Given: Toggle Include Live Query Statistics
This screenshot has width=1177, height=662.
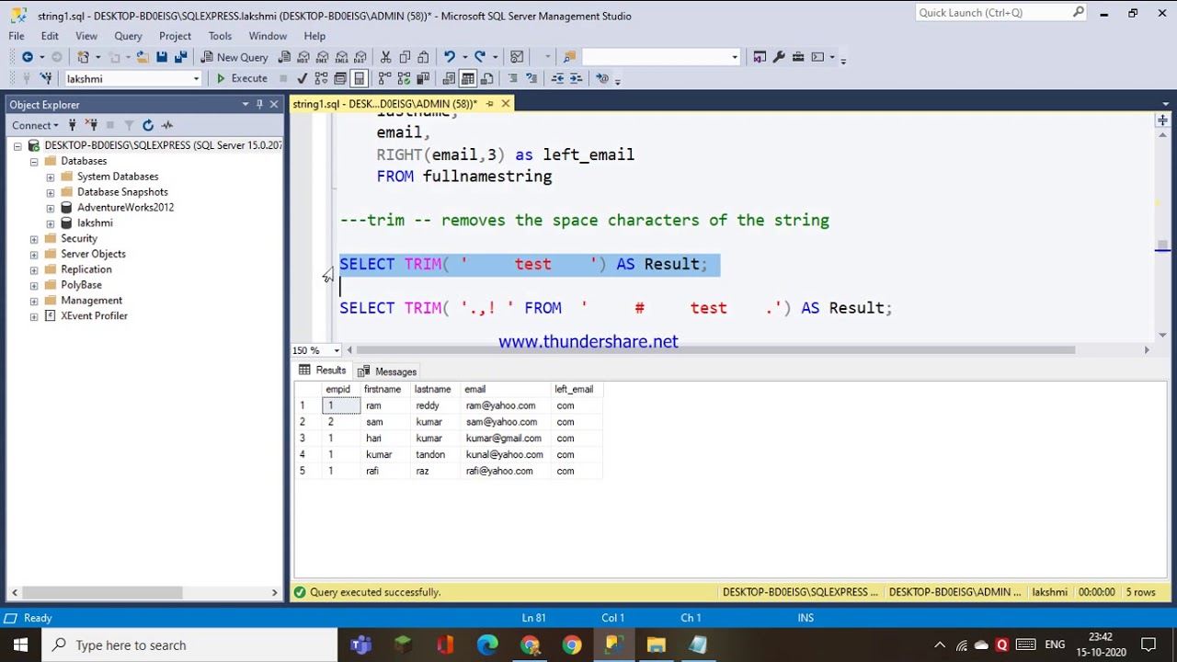Looking at the screenshot, I should point(404,78).
